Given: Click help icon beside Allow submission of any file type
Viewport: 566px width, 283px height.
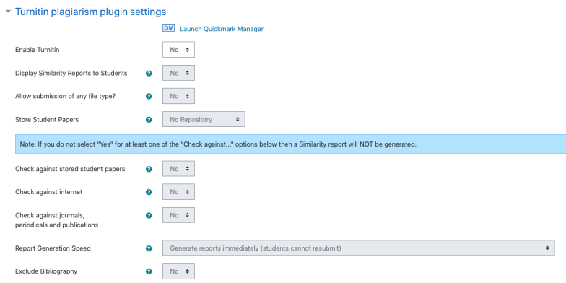Looking at the screenshot, I should coord(149,97).
